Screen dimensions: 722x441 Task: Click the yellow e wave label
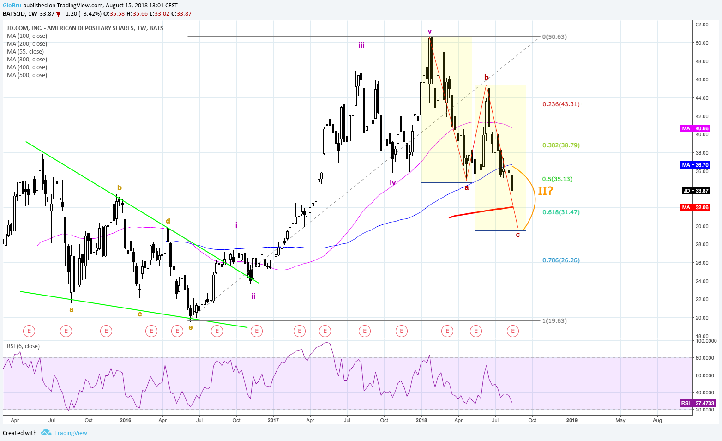[x=191, y=327]
